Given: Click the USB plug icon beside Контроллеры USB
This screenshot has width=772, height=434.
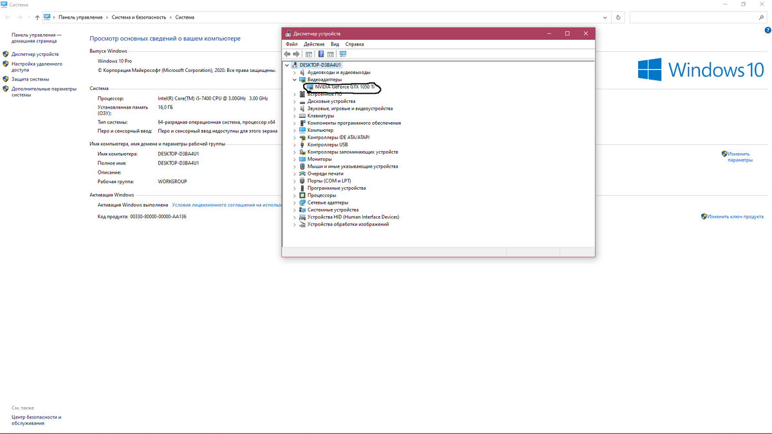Looking at the screenshot, I should [303, 145].
